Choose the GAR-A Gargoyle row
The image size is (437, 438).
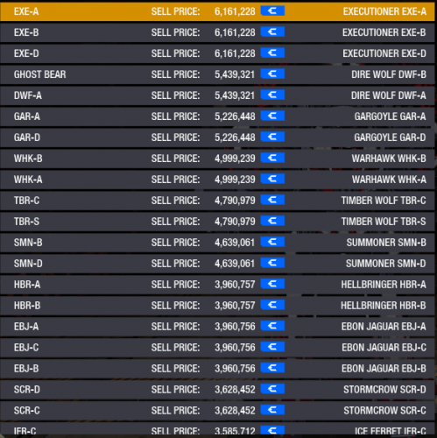point(217,117)
